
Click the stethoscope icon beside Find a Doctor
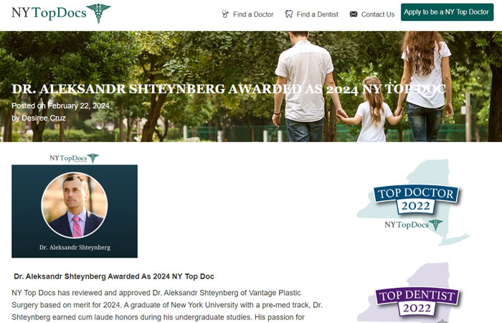(x=225, y=14)
